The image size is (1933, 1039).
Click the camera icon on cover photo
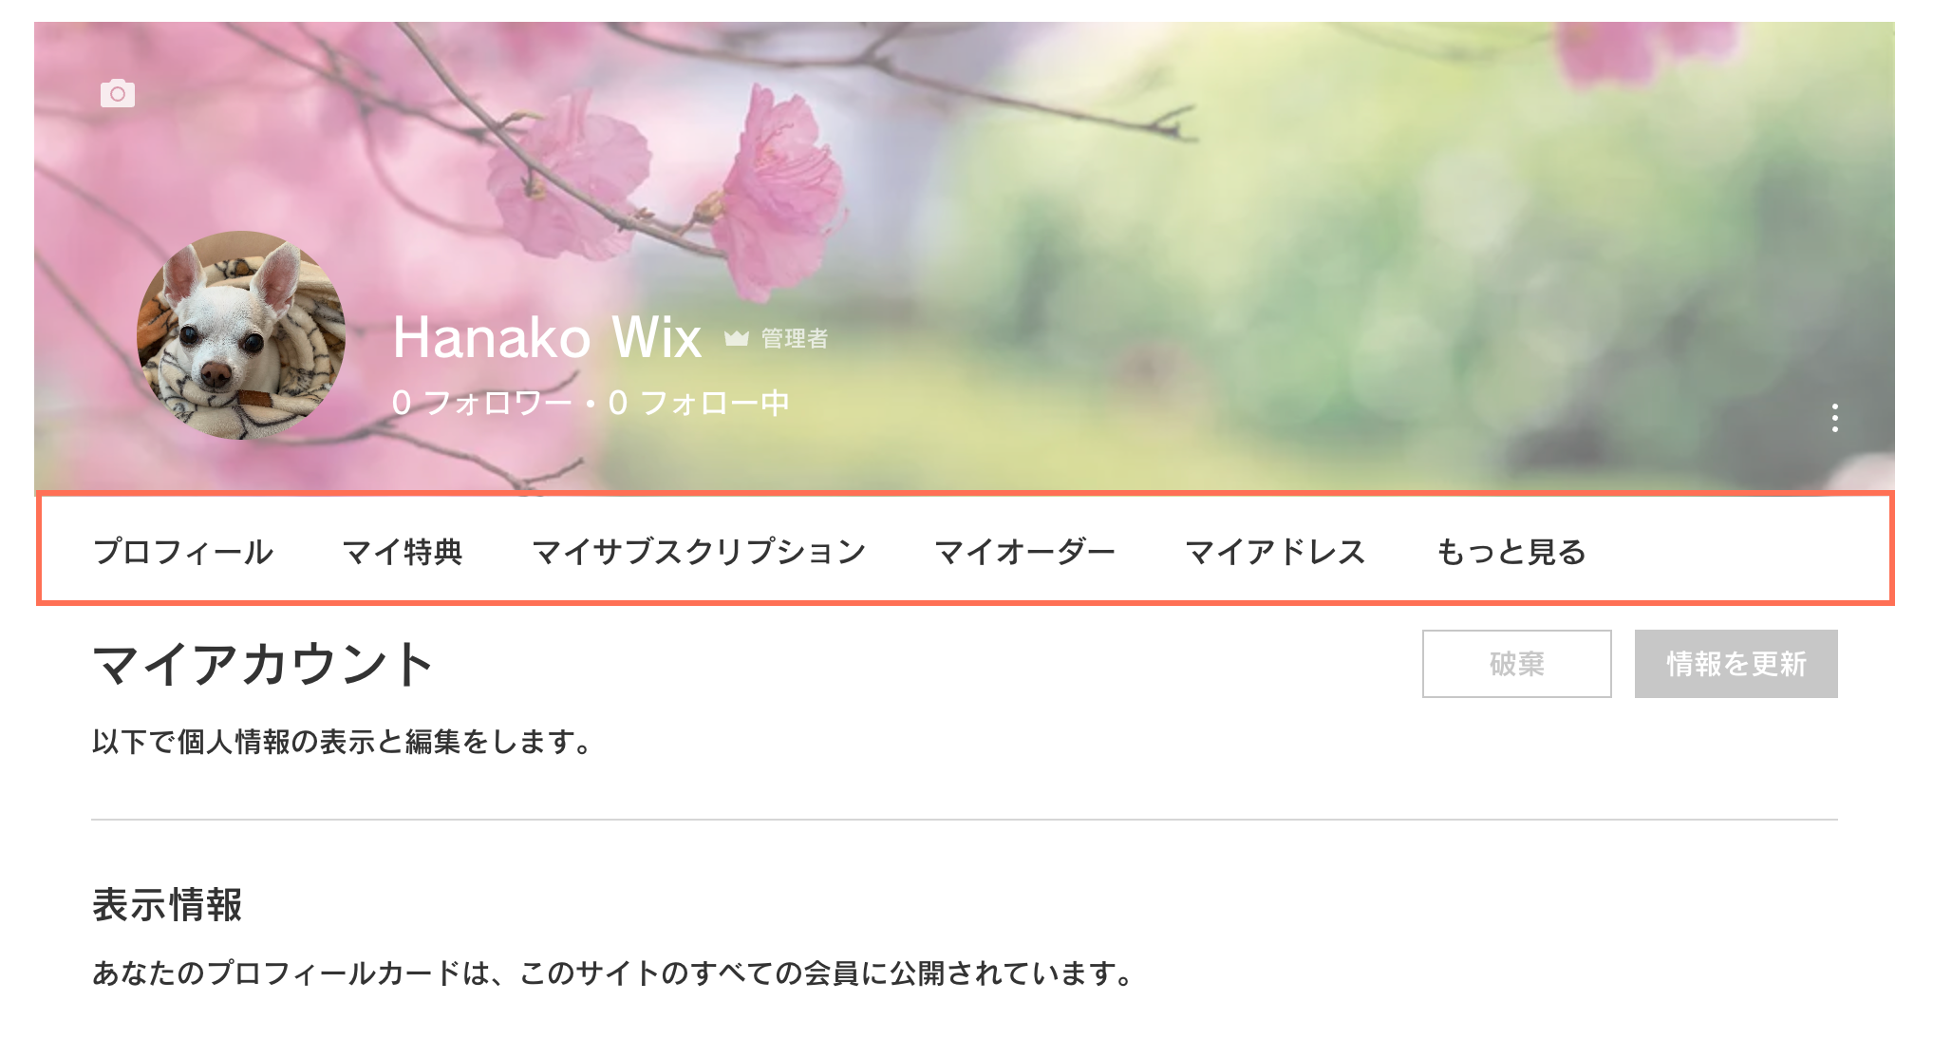118,93
